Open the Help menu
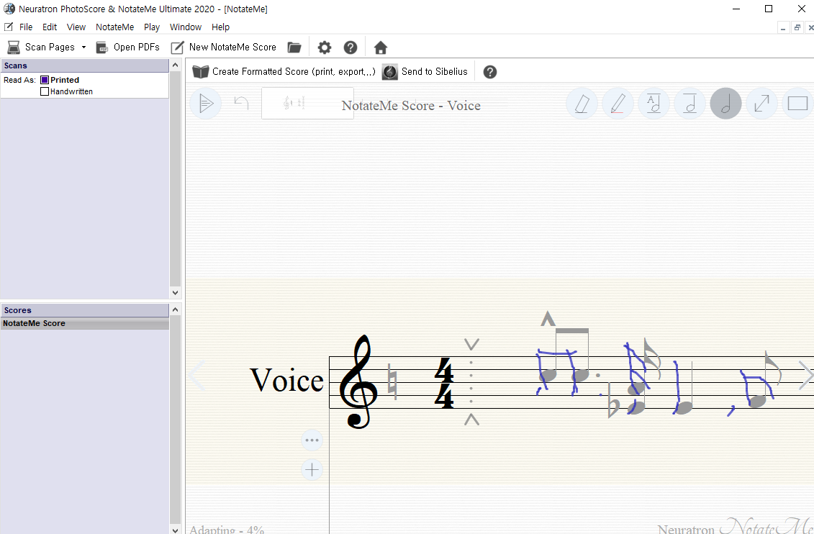 [x=221, y=27]
